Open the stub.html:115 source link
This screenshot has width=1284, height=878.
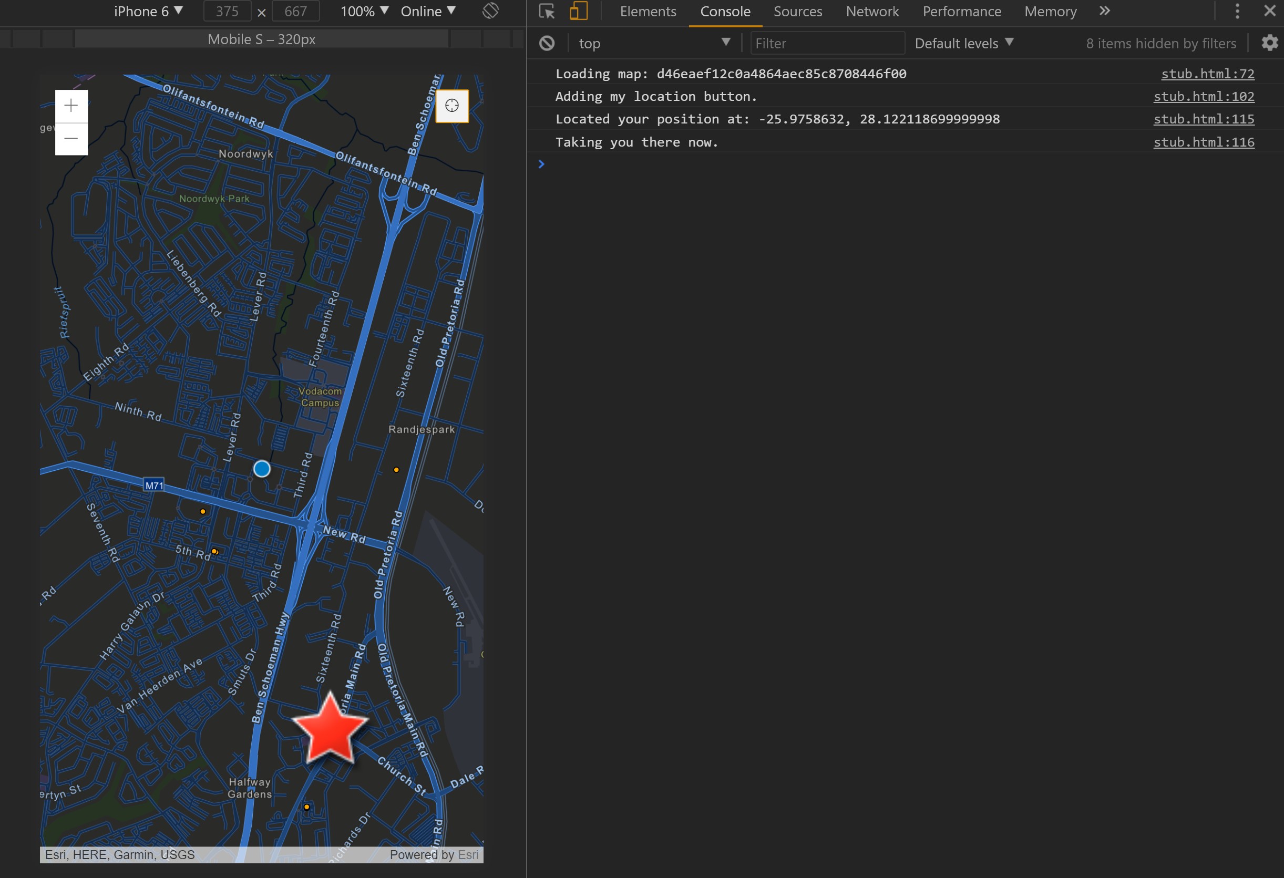[1204, 119]
